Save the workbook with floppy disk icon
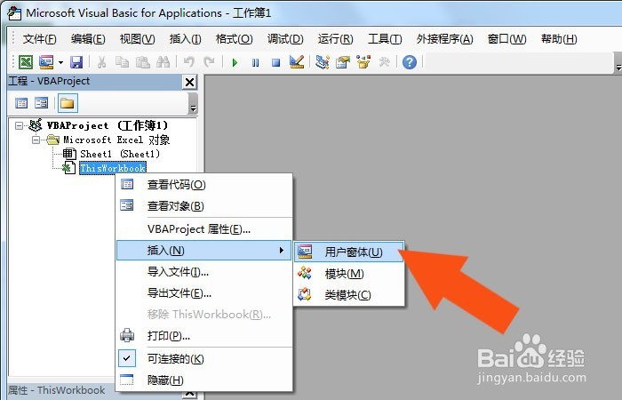The height and width of the screenshot is (400, 622). click(76, 62)
